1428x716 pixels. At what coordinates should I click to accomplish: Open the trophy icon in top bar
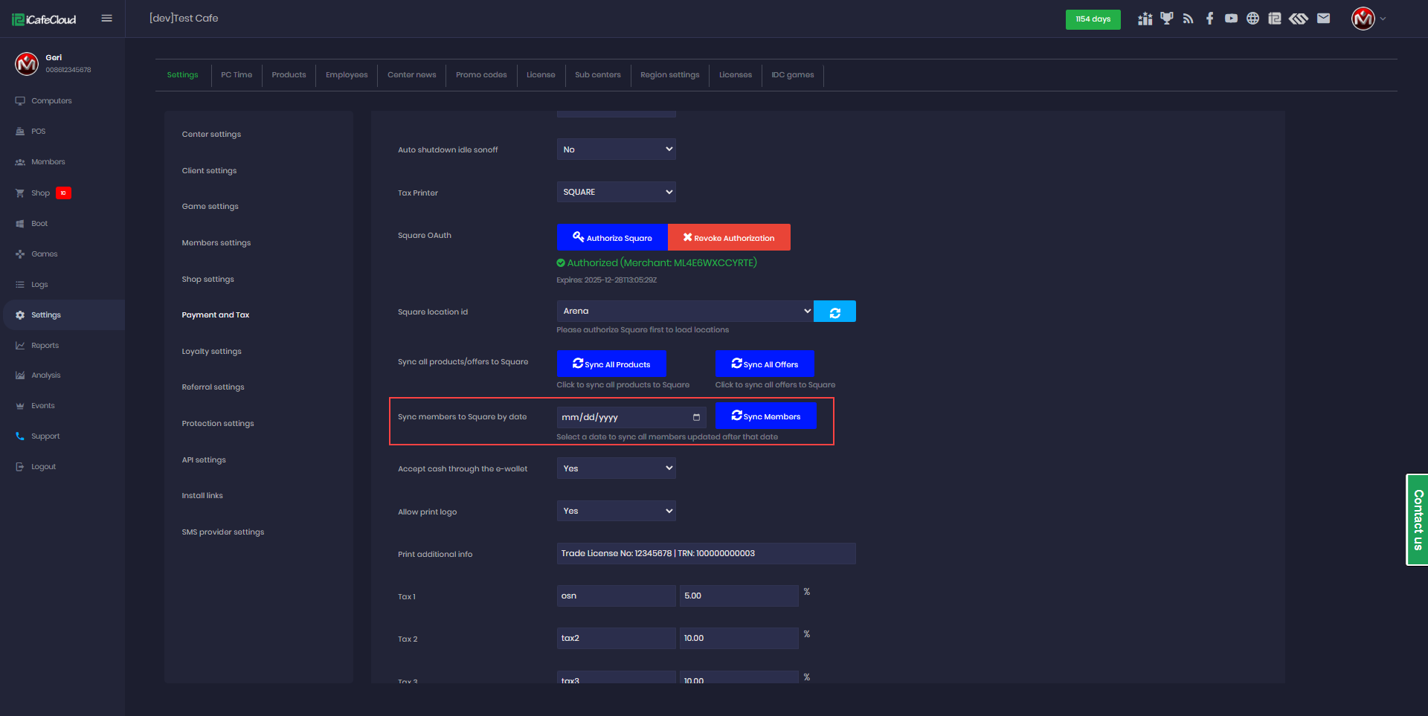[x=1166, y=19]
